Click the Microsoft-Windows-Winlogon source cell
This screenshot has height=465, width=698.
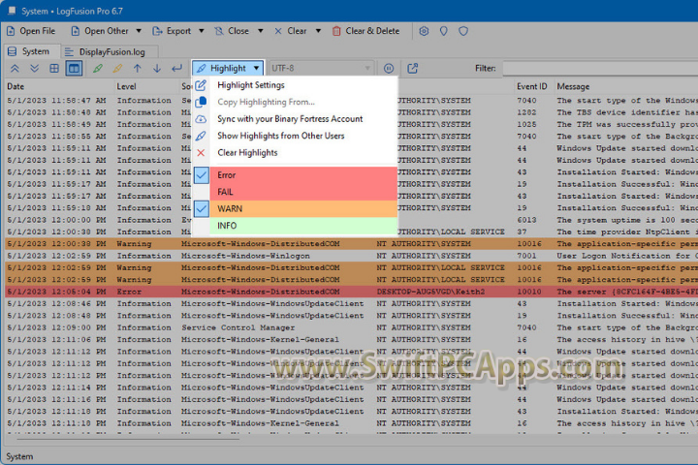coord(245,256)
